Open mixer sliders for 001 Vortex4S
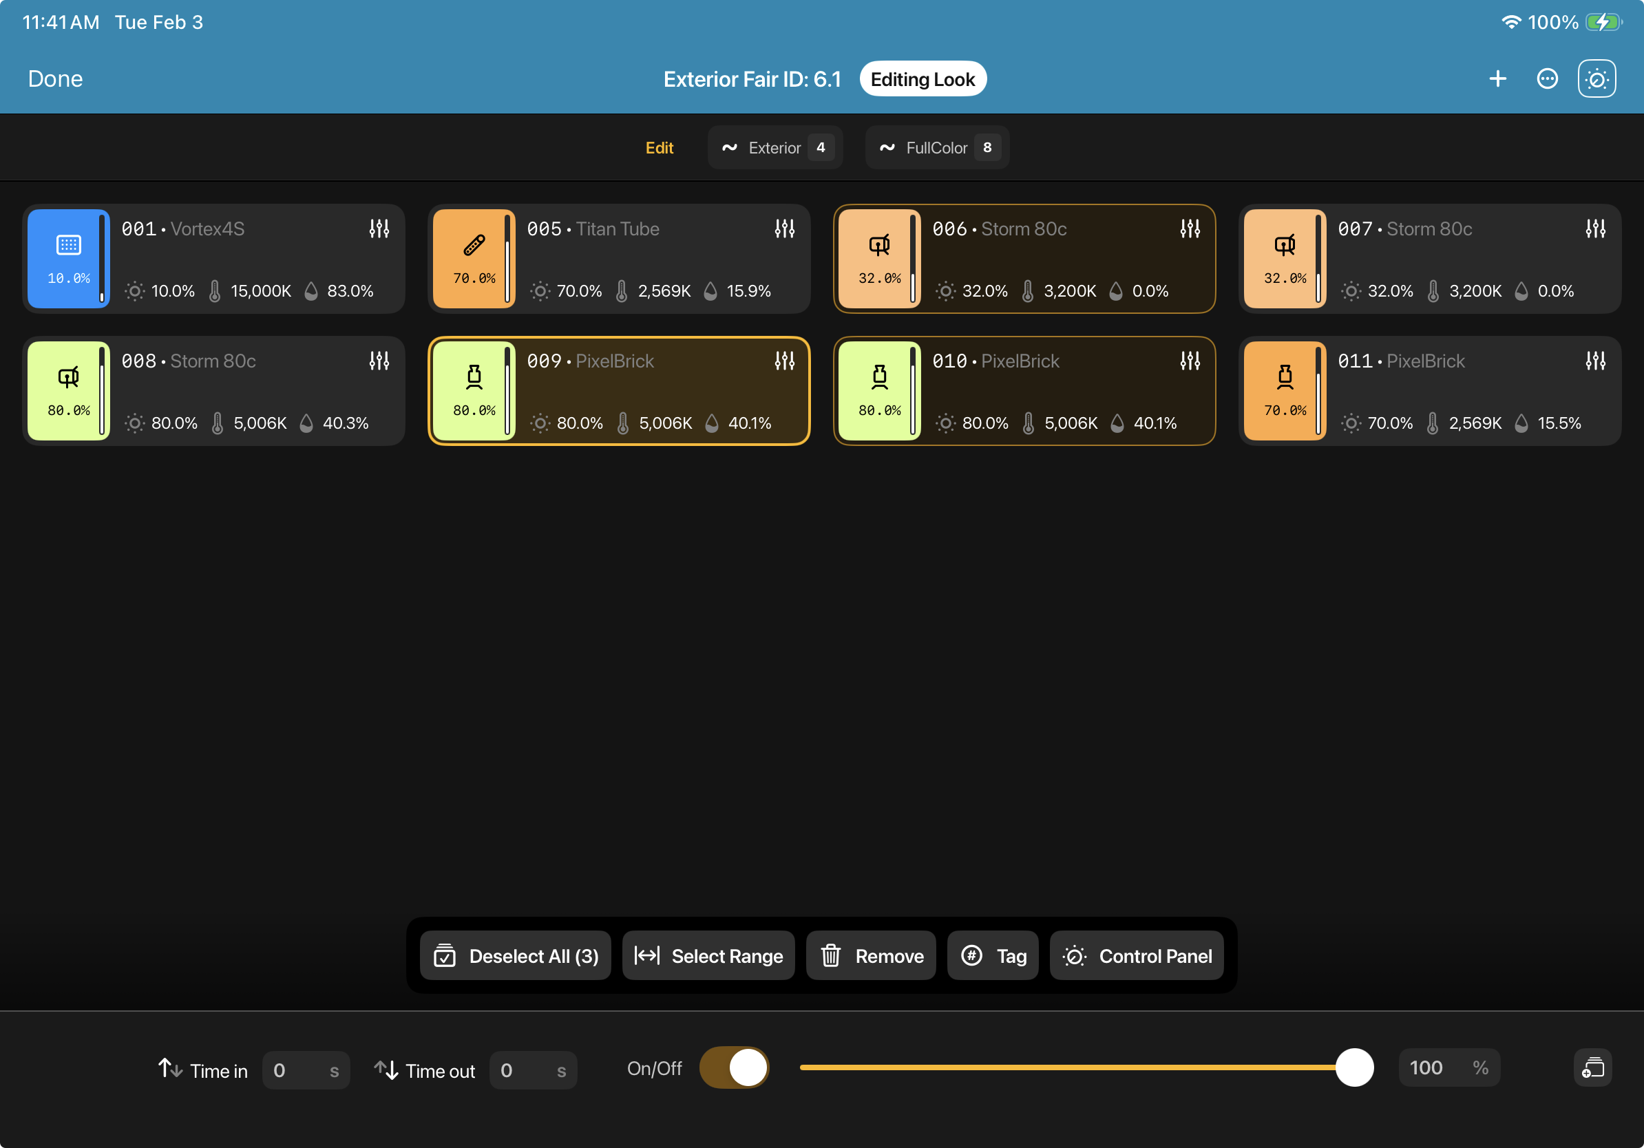This screenshot has height=1148, width=1644. pos(379,229)
